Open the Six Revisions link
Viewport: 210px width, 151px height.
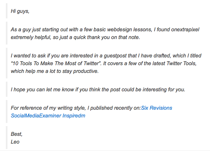click(156, 108)
